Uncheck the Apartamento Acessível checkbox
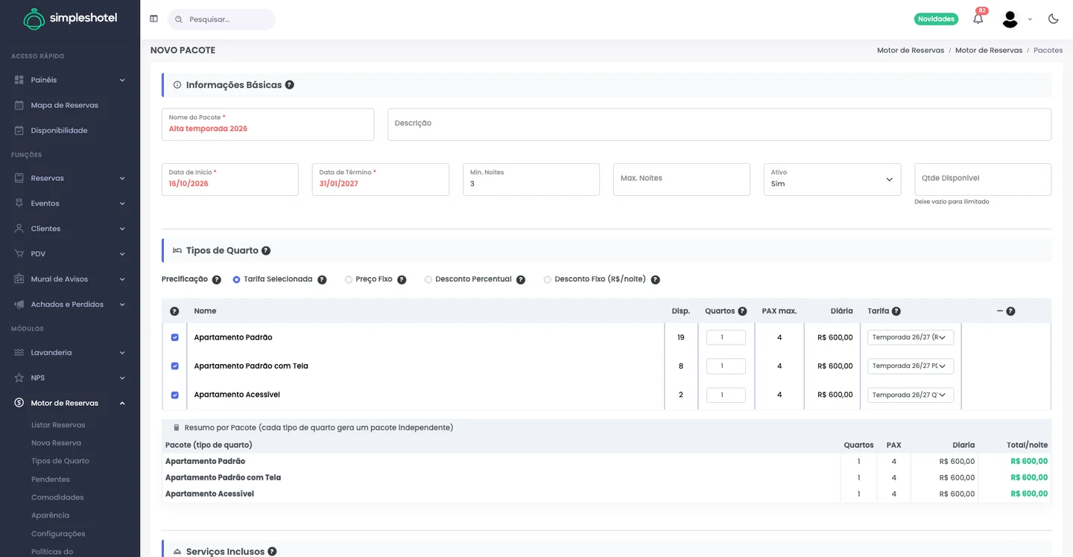This screenshot has width=1073, height=557. pos(175,395)
